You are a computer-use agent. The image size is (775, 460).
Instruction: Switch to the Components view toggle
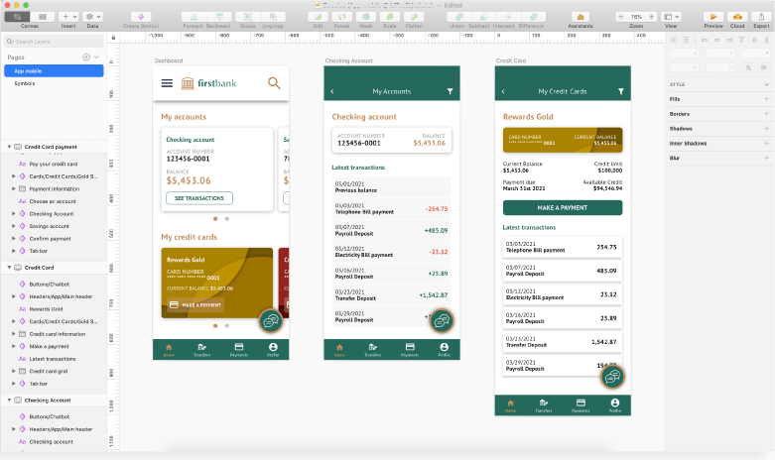43,17
